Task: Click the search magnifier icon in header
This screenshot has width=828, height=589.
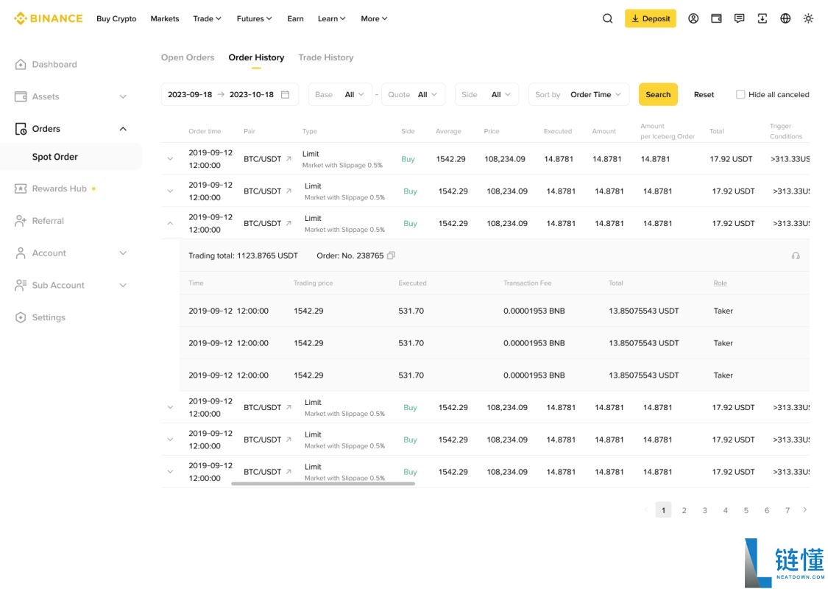Action: tap(607, 18)
